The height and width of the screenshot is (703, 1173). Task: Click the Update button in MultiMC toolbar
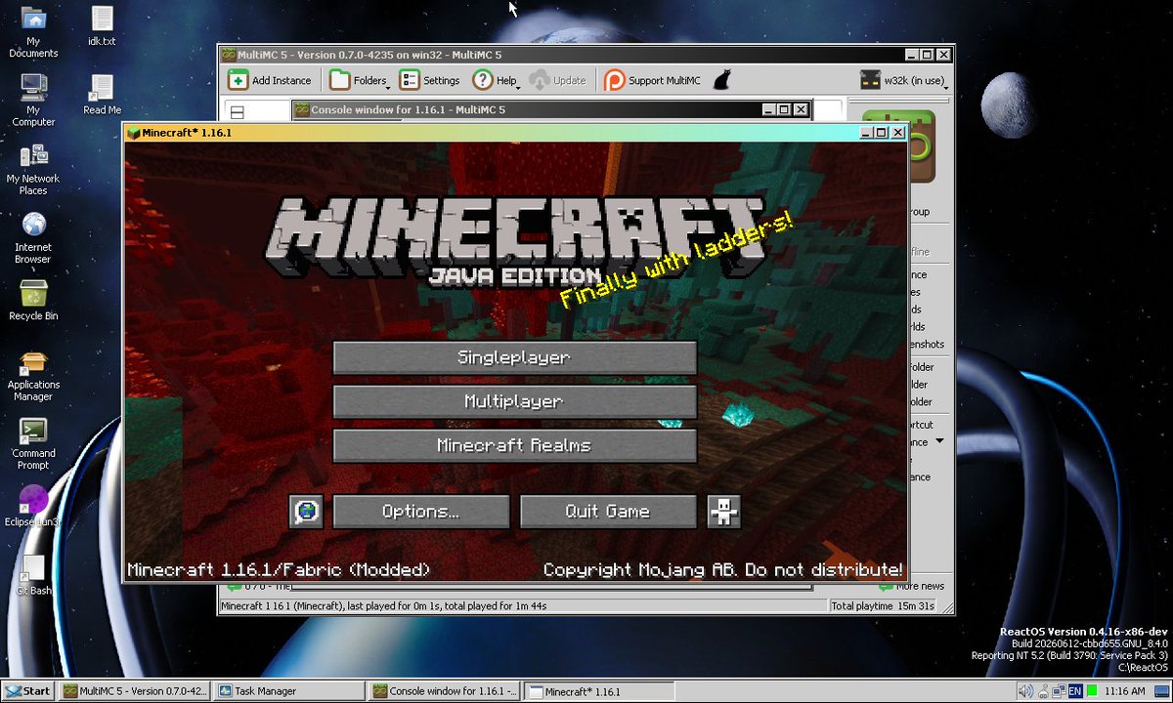(558, 80)
